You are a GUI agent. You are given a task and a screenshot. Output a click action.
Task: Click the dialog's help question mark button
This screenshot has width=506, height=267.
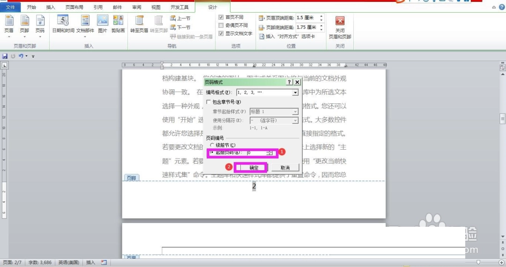coord(289,82)
